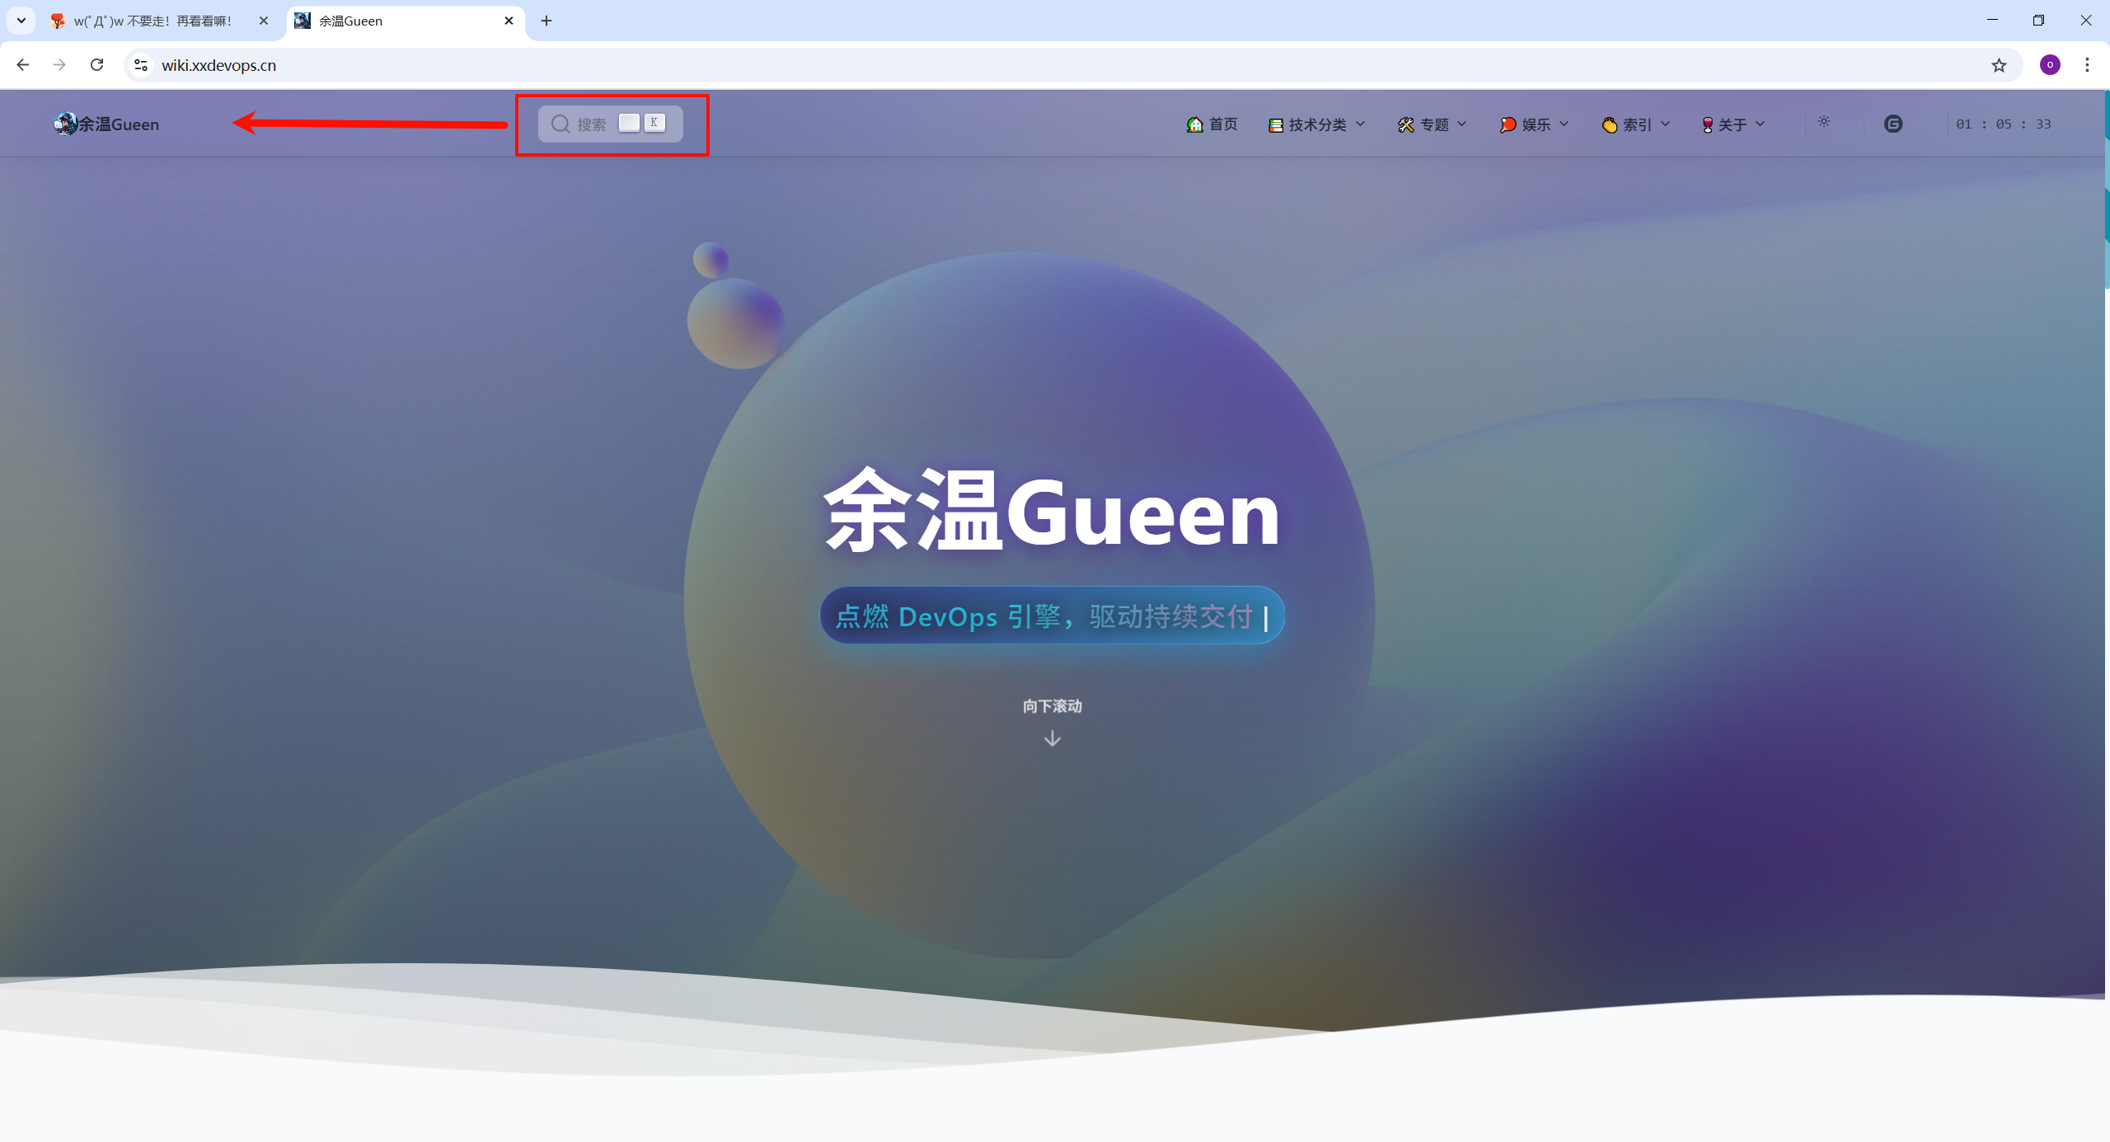Open the Chrome profile avatar
This screenshot has height=1142, width=2110.
2050,65
